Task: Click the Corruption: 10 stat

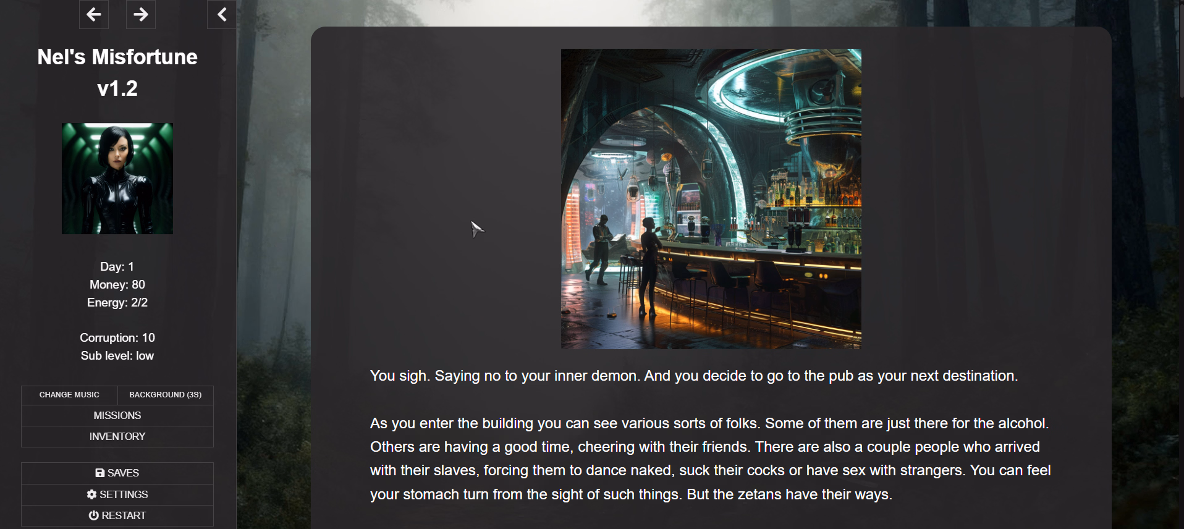Action: click(117, 338)
